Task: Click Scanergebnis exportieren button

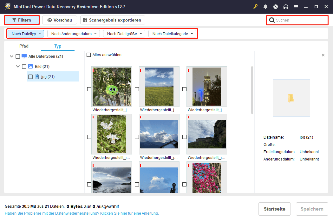Action: click(112, 20)
